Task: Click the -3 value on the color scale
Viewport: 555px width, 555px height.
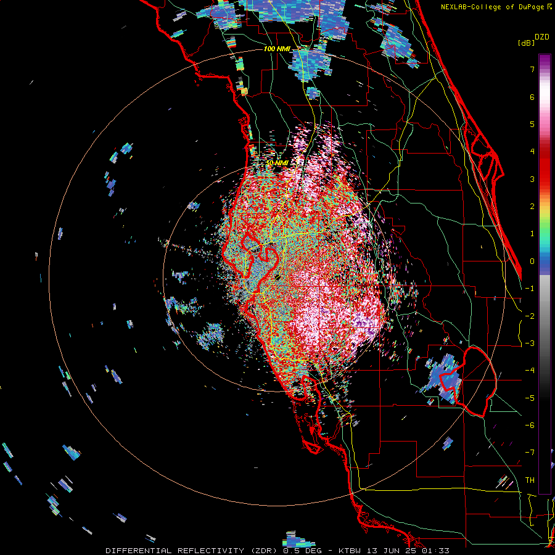Action: coord(530,343)
